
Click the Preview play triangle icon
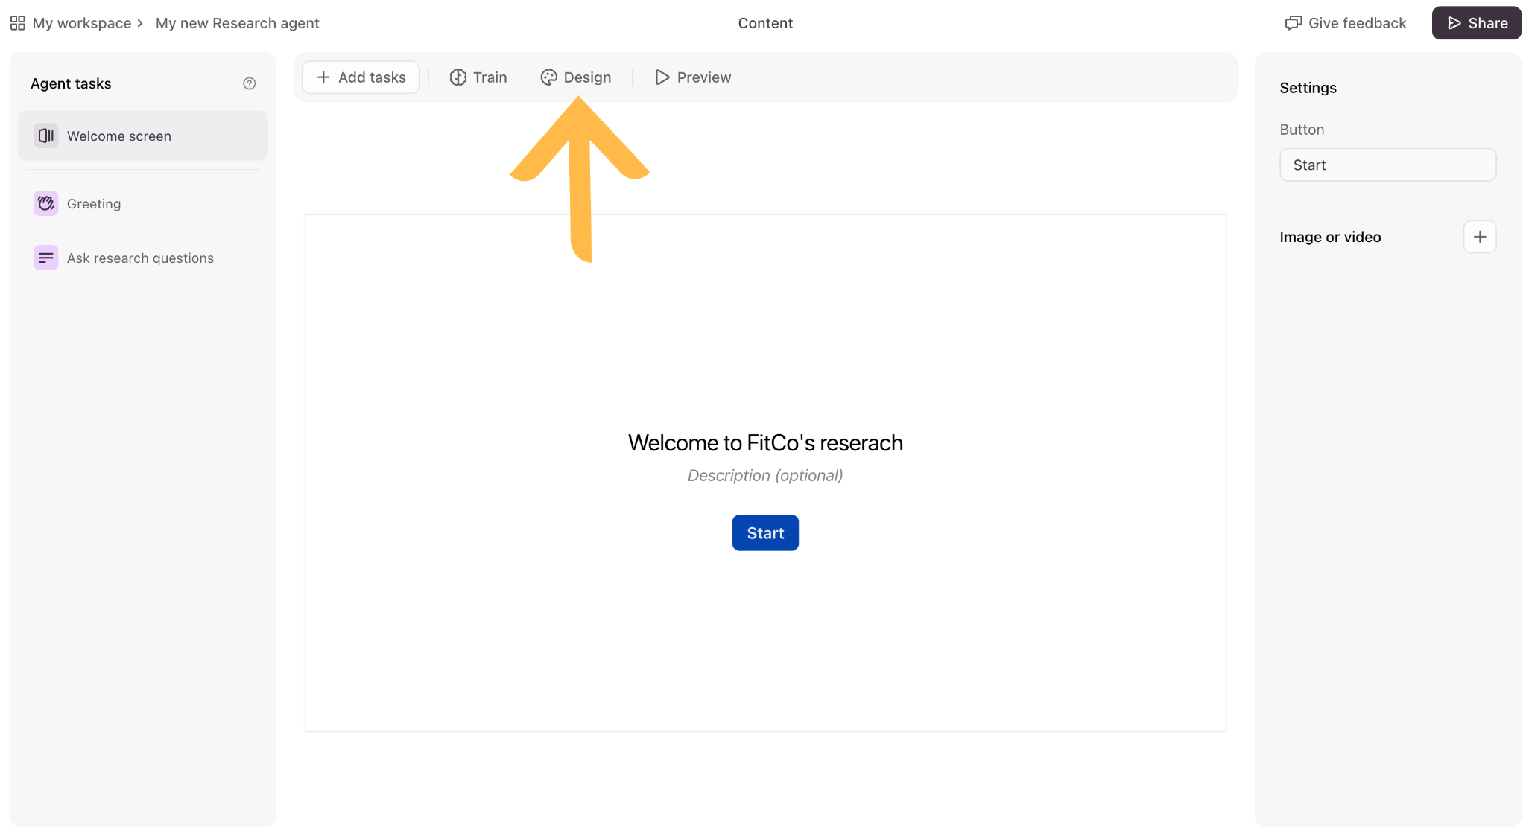(x=662, y=77)
